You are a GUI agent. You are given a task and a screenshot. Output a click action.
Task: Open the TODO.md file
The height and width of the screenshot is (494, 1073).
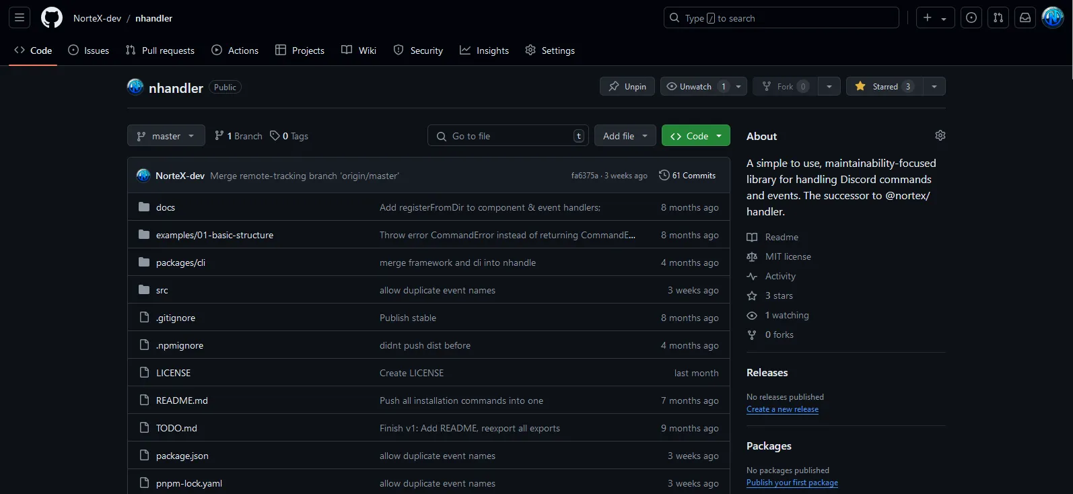click(x=176, y=428)
